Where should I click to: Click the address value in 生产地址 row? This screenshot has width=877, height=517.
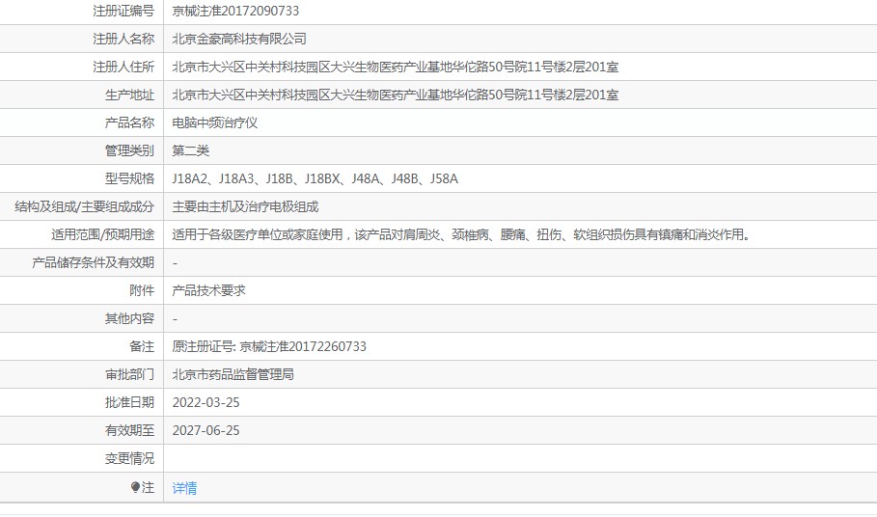396,95
